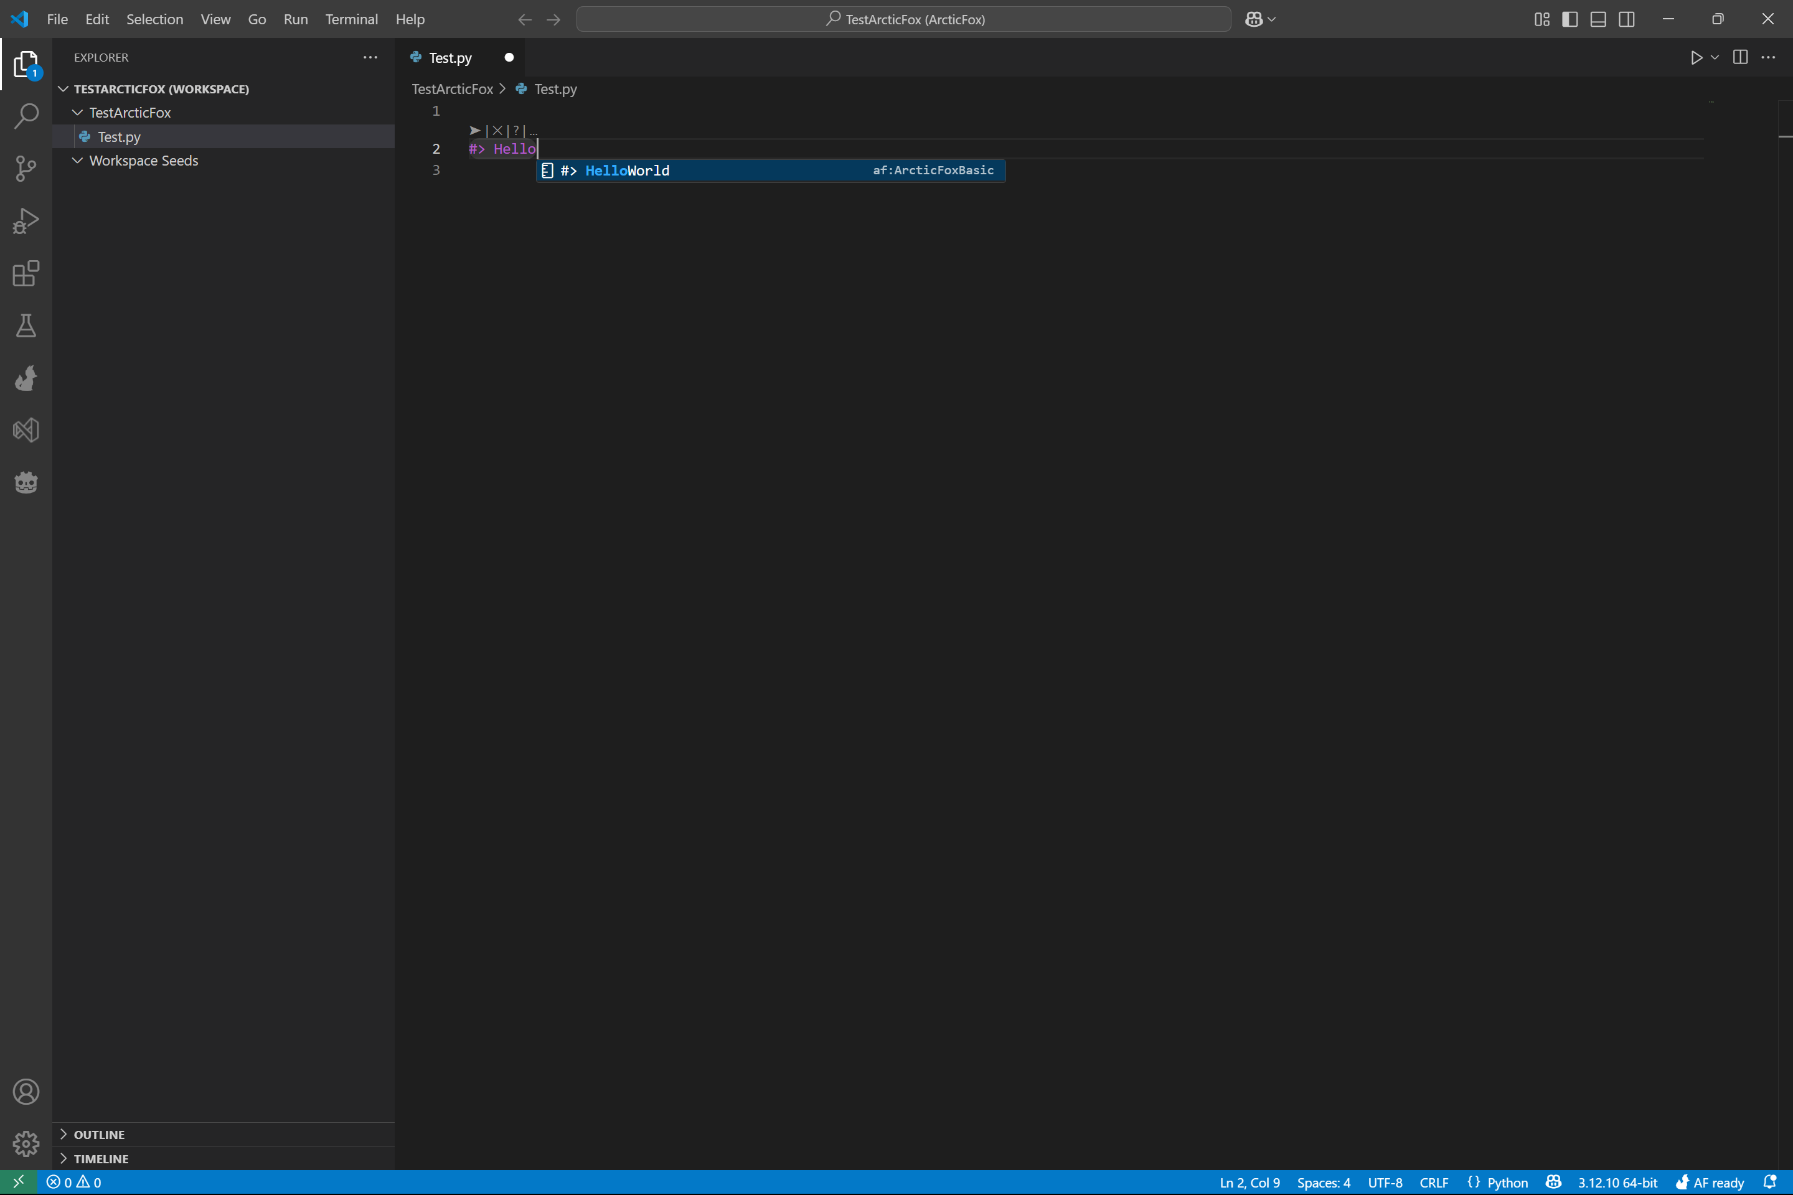Screen dimensions: 1793x1195
Task: Change line endings via CRLF
Action: [1433, 1182]
